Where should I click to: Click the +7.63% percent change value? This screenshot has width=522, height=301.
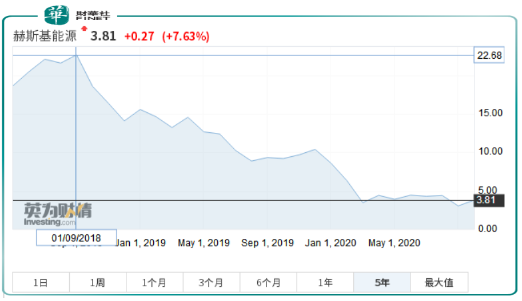(x=186, y=36)
